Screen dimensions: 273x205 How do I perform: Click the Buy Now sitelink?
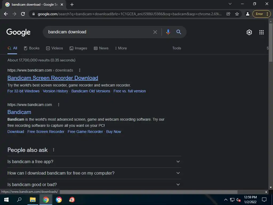[x=114, y=132]
